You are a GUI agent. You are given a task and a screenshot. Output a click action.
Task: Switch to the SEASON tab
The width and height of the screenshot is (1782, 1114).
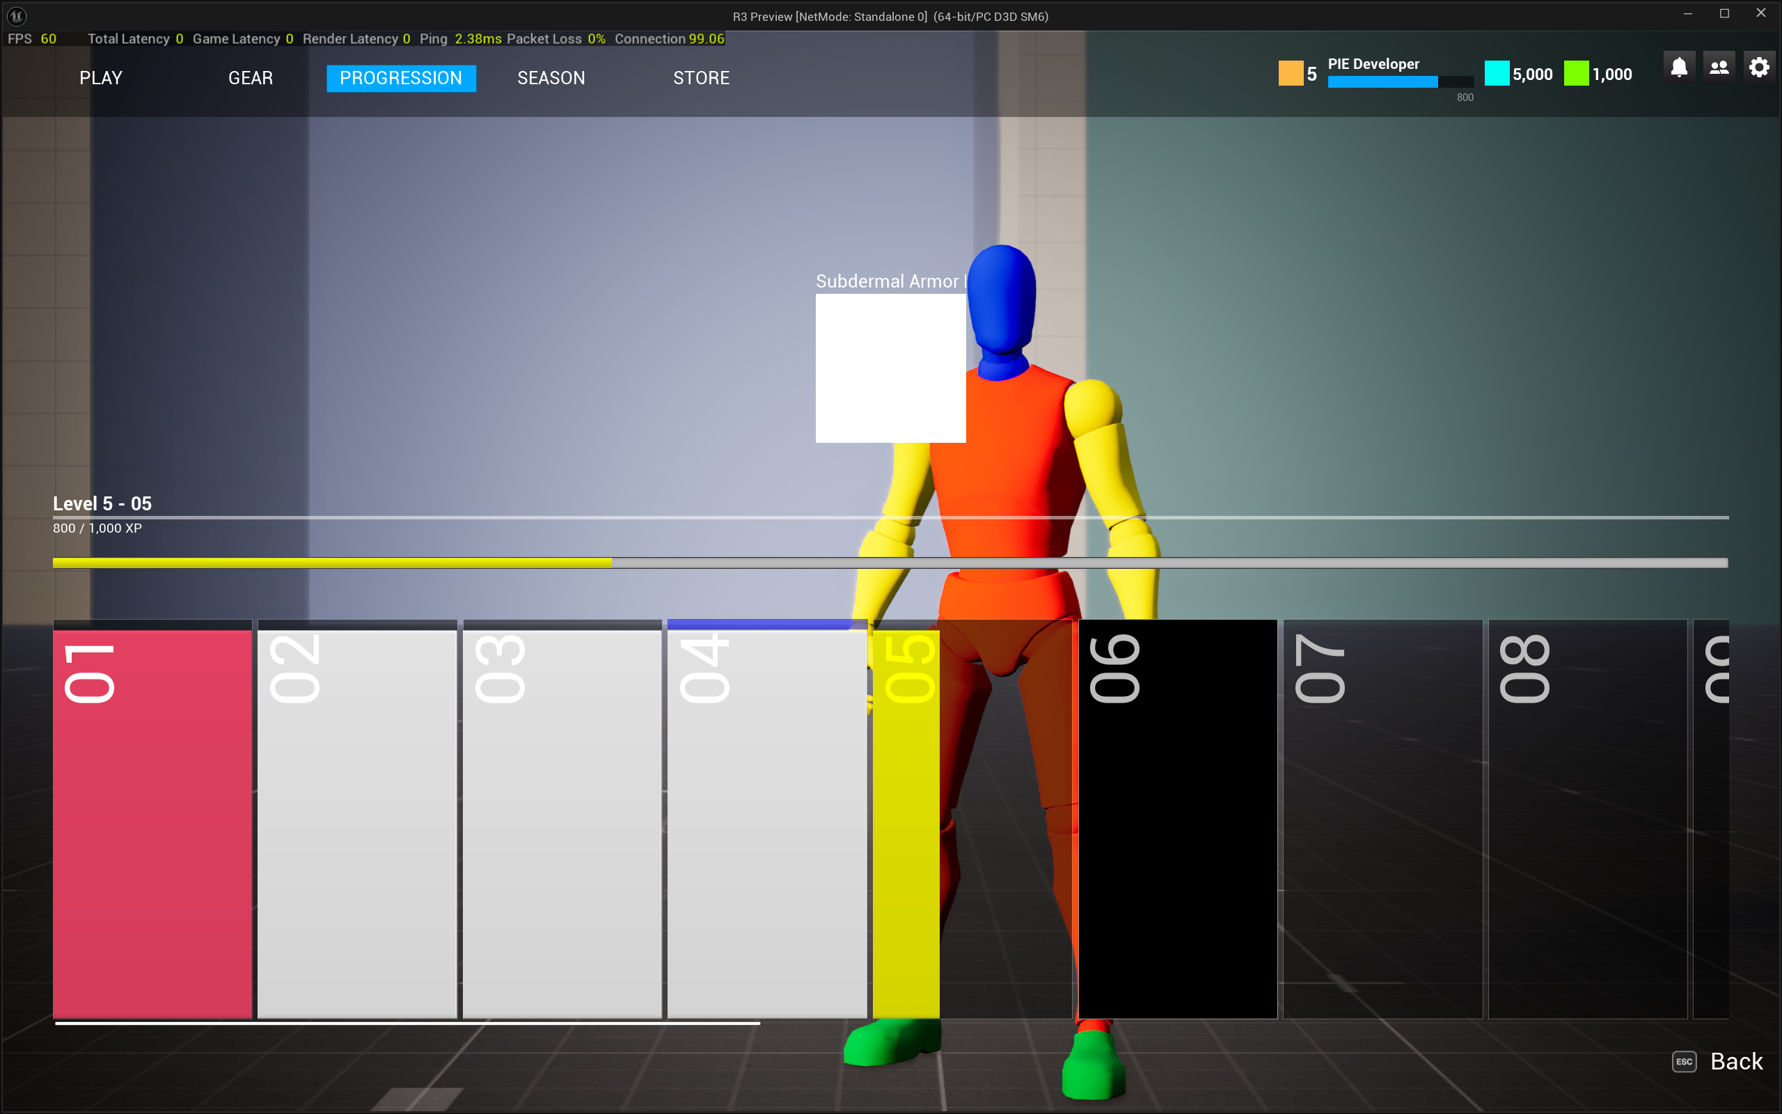pyautogui.click(x=550, y=77)
